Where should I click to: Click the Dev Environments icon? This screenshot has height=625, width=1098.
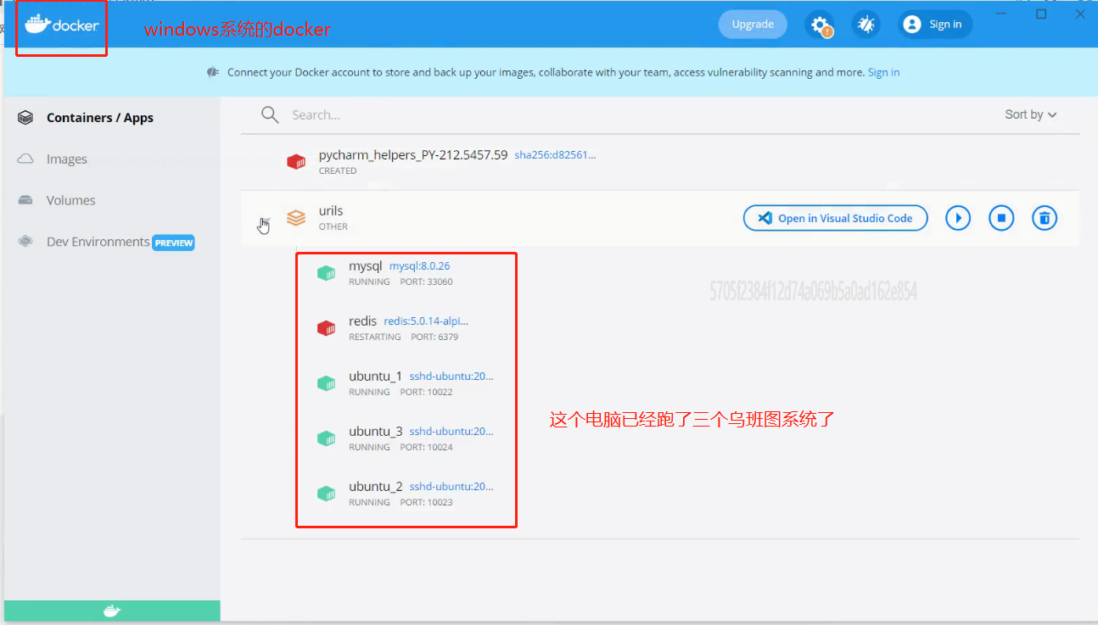click(25, 243)
